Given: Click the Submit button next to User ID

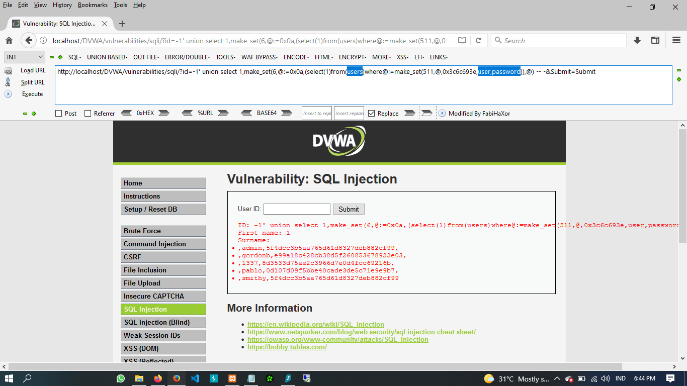Looking at the screenshot, I should pos(349,209).
